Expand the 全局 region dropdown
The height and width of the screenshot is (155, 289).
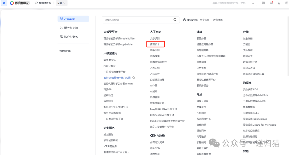(61, 3)
